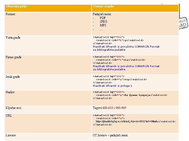Viewport: 189px width, 141px height.
Task: Click 'Preslikati šifrarnik iz priloga 1' text
Action: pyautogui.click(x=112, y=86)
